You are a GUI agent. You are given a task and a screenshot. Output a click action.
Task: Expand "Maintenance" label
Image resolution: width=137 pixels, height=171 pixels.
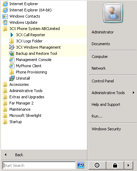[20, 109]
